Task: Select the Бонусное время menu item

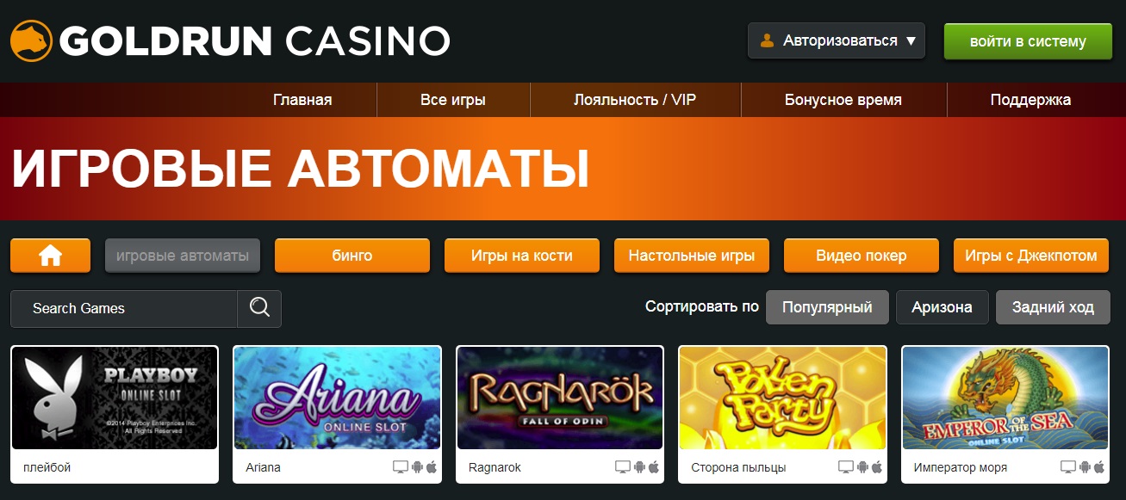Action: click(843, 100)
